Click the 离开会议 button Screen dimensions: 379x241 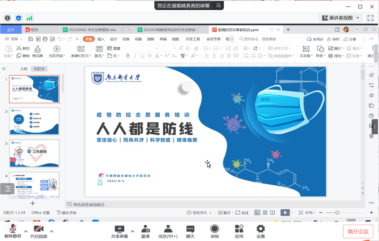tap(358, 231)
